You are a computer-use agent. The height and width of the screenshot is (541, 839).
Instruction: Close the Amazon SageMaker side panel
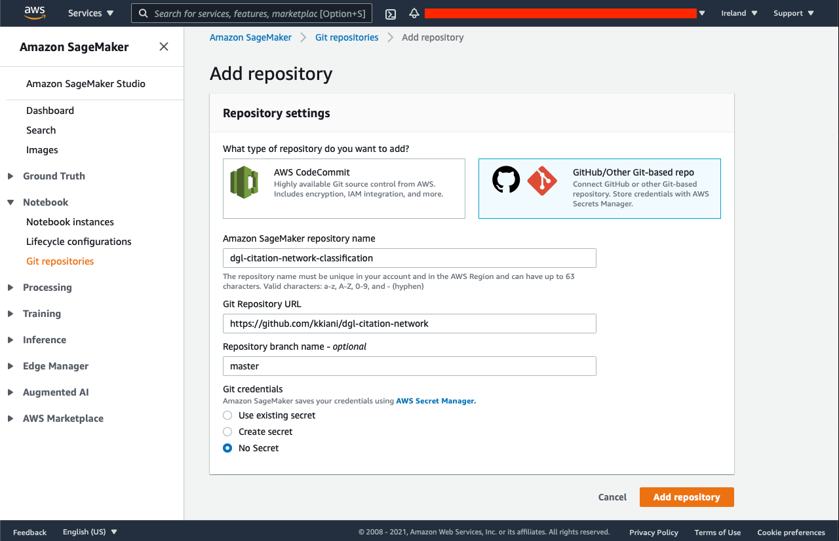[x=164, y=47]
